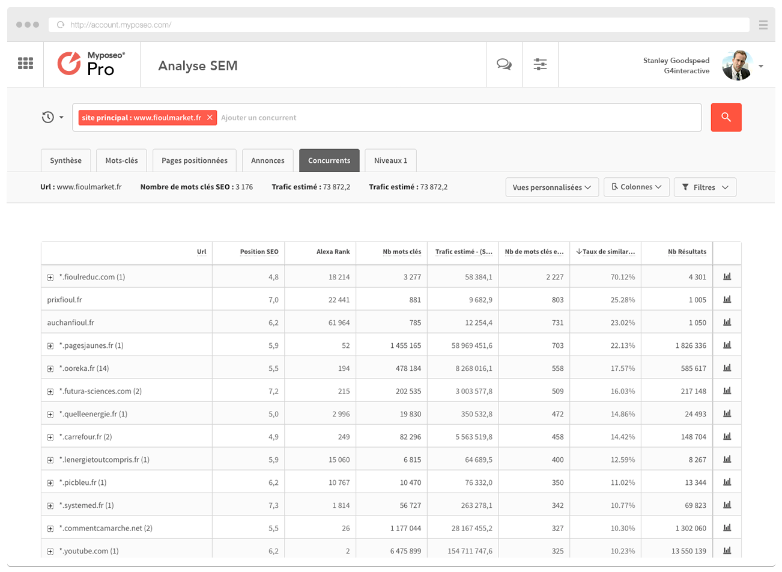Expand the *.futura-sciences.com row
The height and width of the screenshot is (572, 782).
tap(50, 392)
